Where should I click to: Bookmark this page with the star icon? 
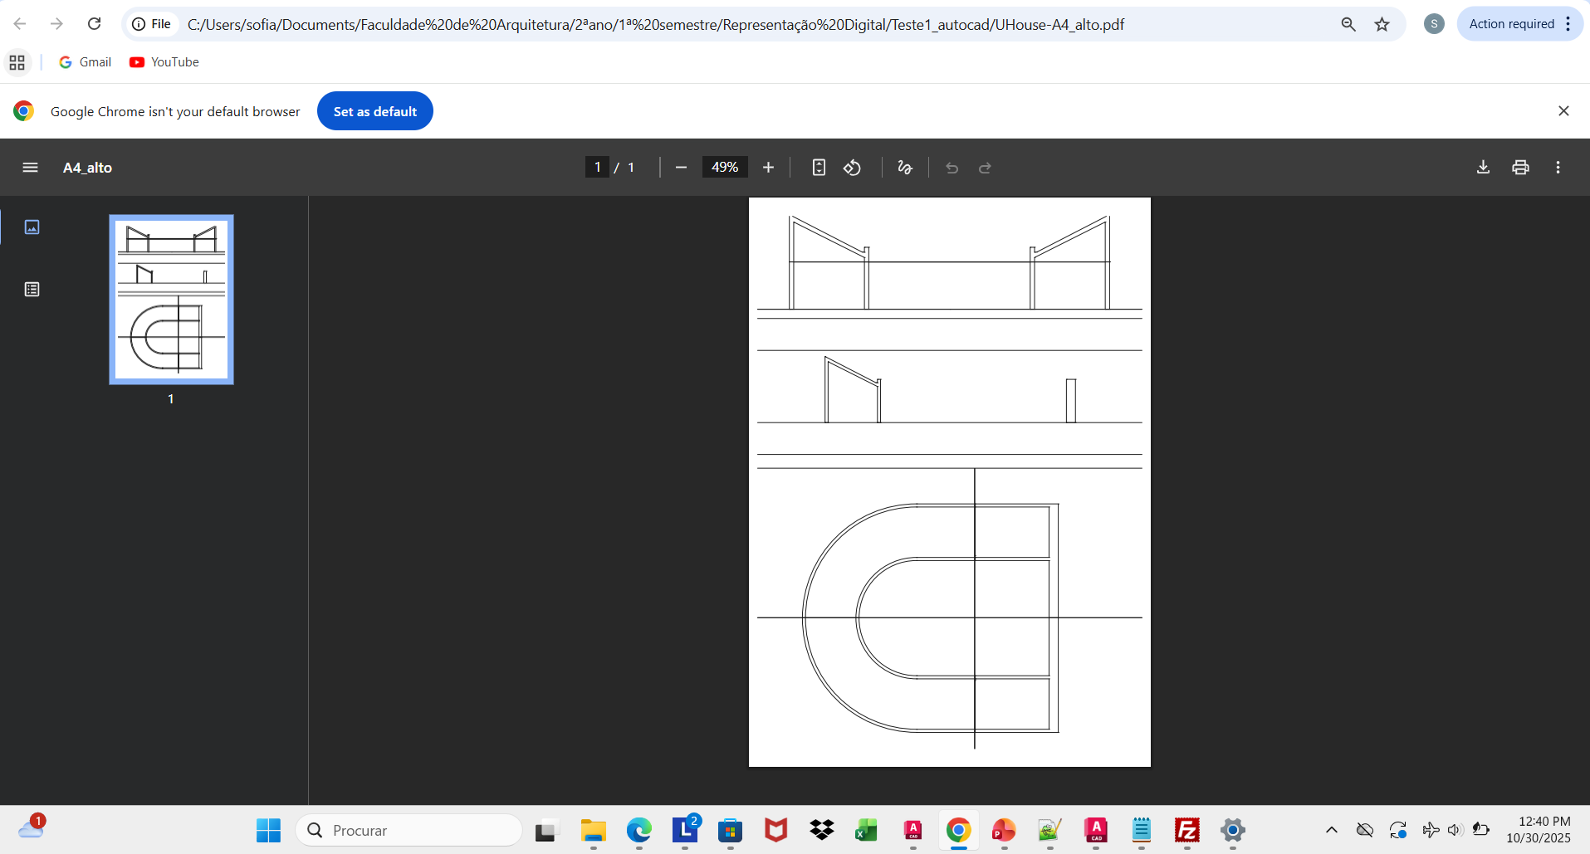[x=1382, y=24]
